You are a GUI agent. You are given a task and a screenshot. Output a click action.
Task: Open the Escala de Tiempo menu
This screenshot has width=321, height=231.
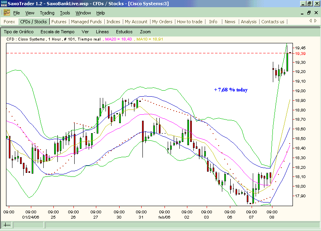click(x=57, y=32)
